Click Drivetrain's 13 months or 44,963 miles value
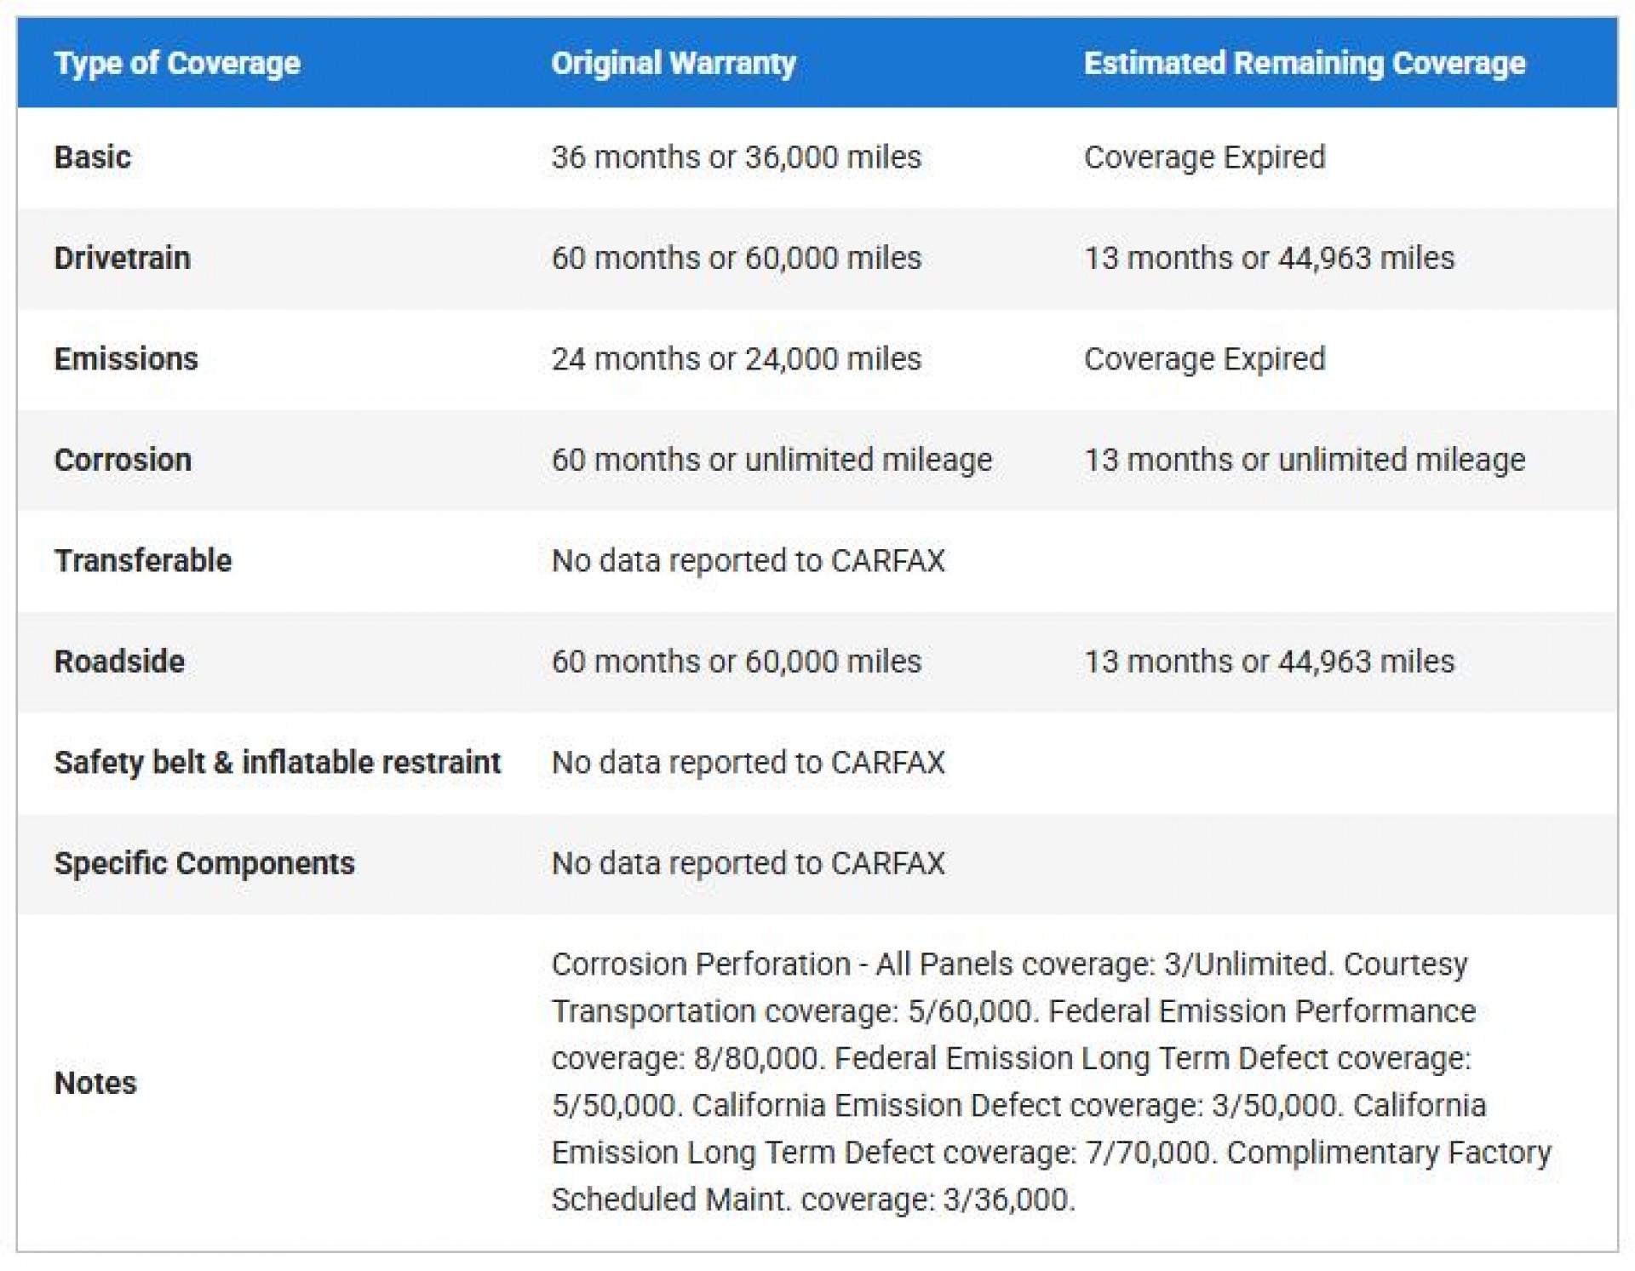Viewport: 1635px width, 1271px height. coord(1269,258)
